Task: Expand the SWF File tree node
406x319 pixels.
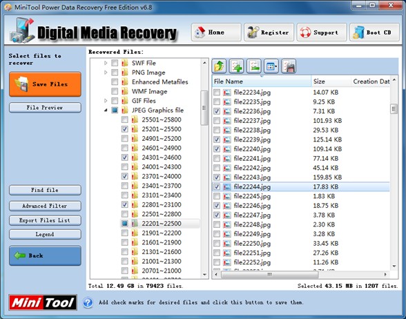Action: click(106, 63)
